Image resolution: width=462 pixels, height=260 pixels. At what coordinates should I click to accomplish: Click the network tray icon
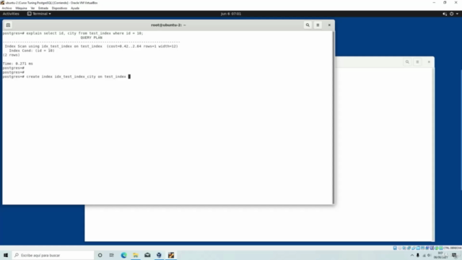[x=424, y=255]
